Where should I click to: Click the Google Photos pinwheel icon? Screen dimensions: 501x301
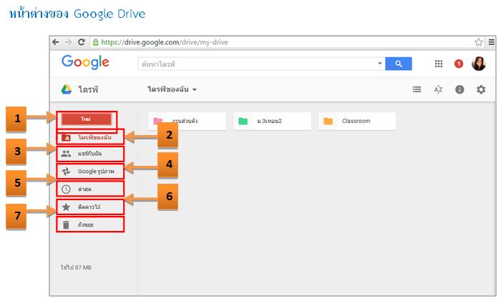pyautogui.click(x=66, y=172)
